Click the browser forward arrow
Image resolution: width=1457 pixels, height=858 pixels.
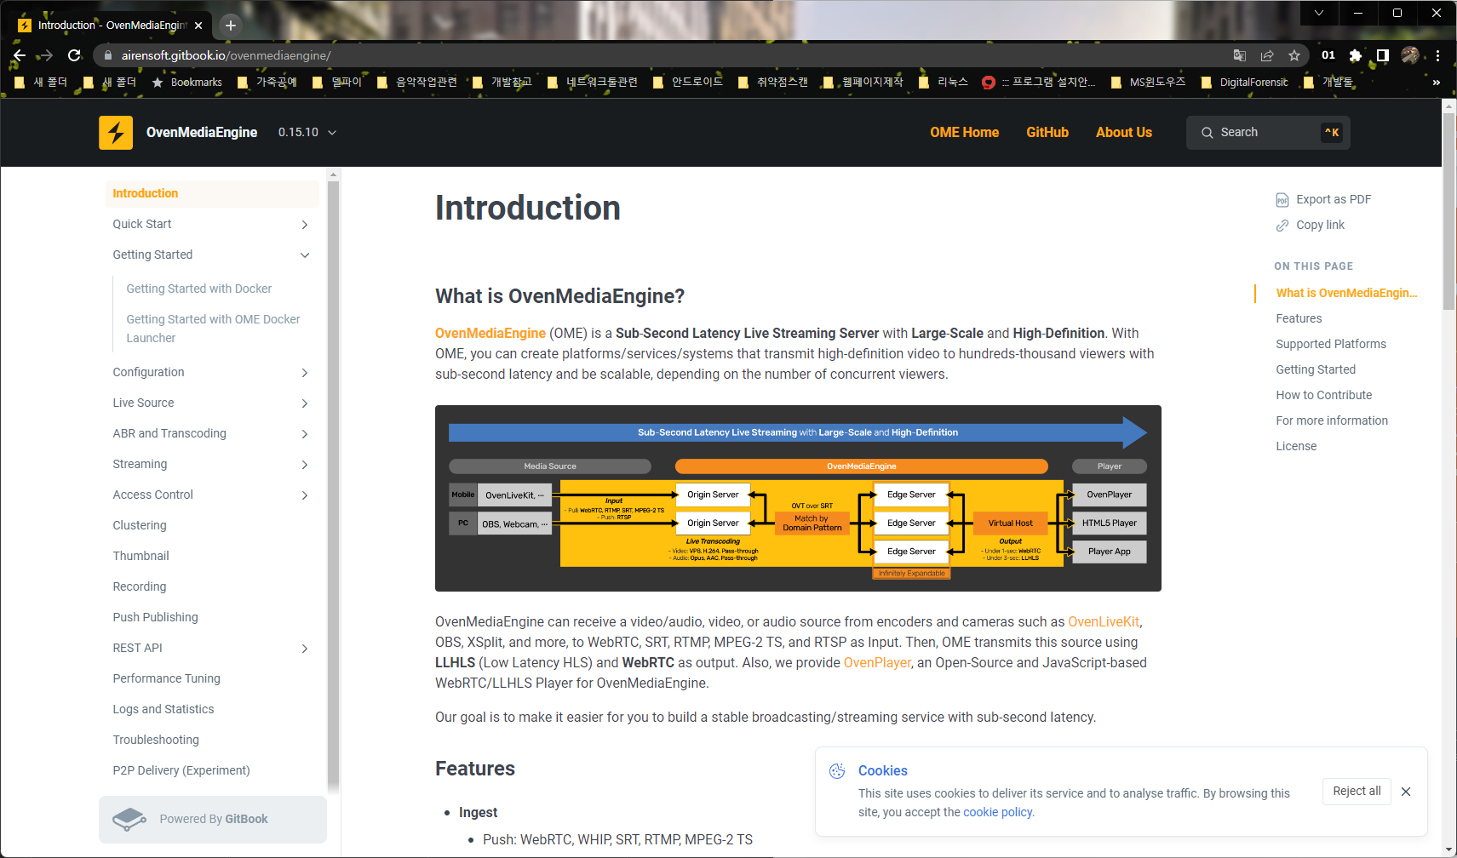[x=46, y=55]
